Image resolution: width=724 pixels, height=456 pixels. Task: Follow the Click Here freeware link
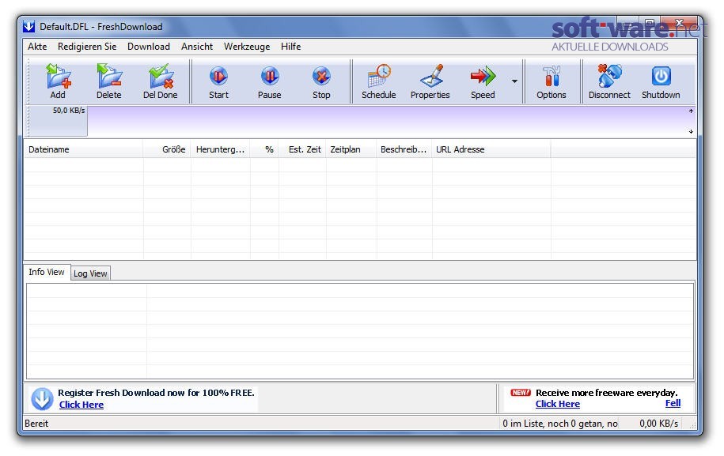tap(558, 404)
